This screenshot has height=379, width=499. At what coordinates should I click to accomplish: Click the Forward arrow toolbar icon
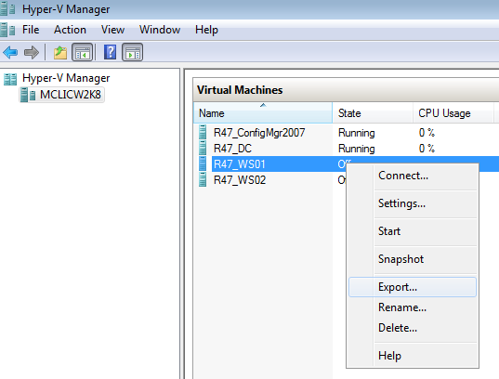pyautogui.click(x=32, y=52)
